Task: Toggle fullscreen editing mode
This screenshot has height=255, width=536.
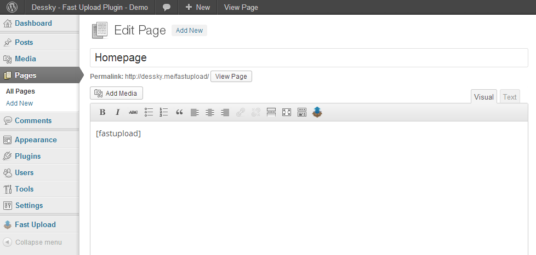Action: [286, 112]
